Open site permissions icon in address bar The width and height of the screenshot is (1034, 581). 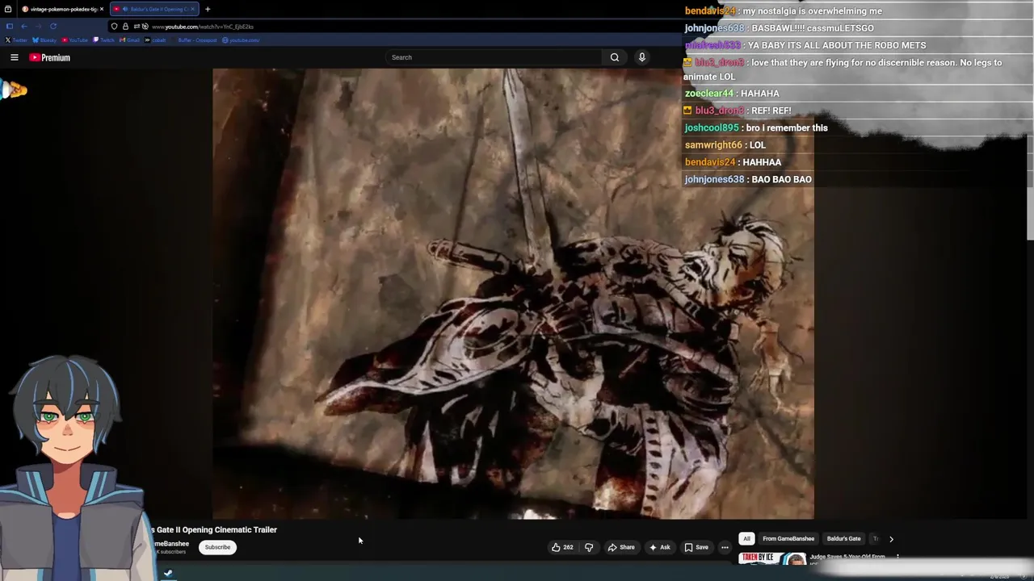click(x=137, y=27)
